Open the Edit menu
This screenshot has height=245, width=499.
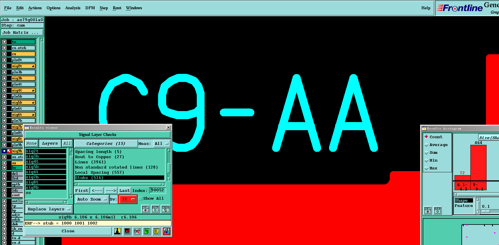point(20,8)
